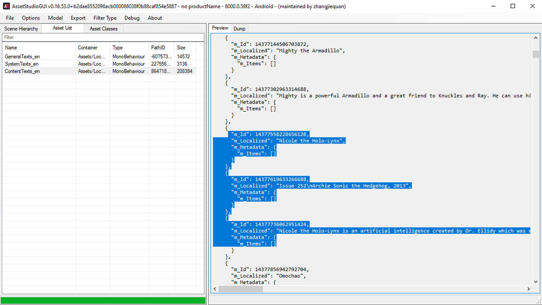Open the Debug menu

[132, 18]
